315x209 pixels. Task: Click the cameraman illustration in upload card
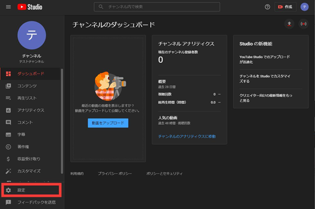coord(110,86)
